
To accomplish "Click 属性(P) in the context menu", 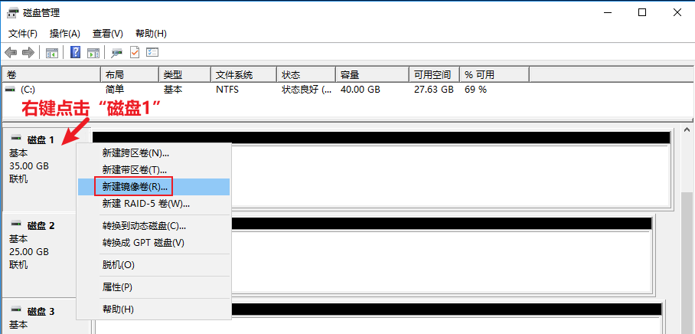I will click(117, 287).
